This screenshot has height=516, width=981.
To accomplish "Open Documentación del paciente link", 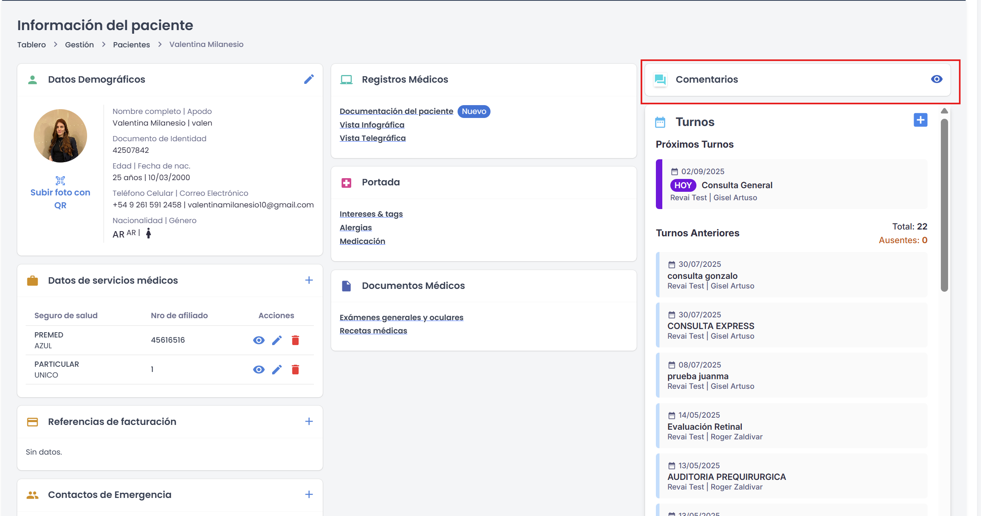I will click(x=396, y=111).
